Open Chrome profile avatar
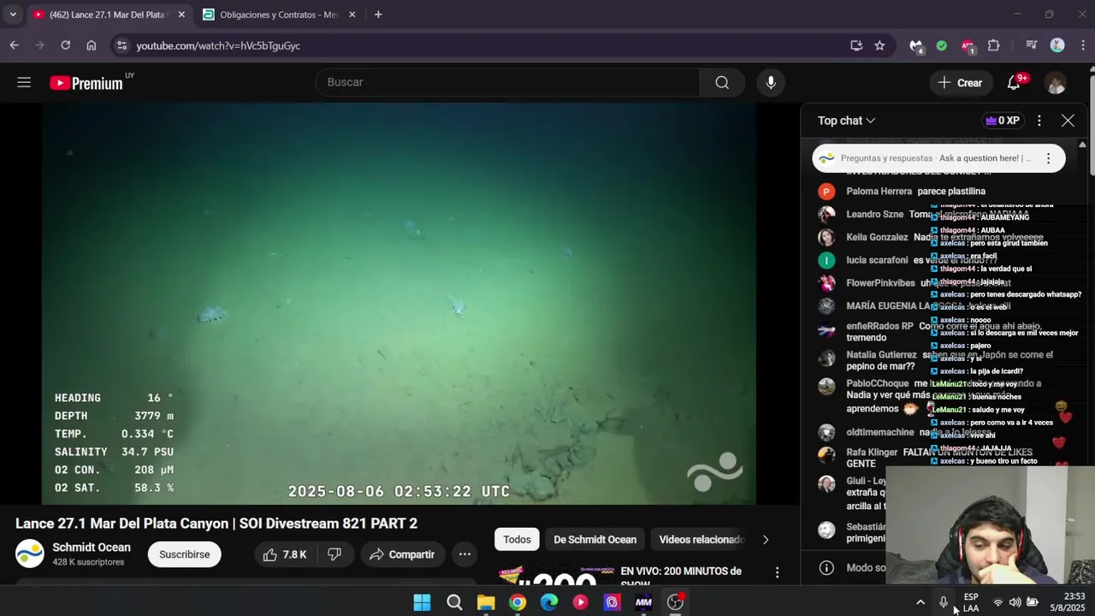The height and width of the screenshot is (616, 1095). [1057, 45]
